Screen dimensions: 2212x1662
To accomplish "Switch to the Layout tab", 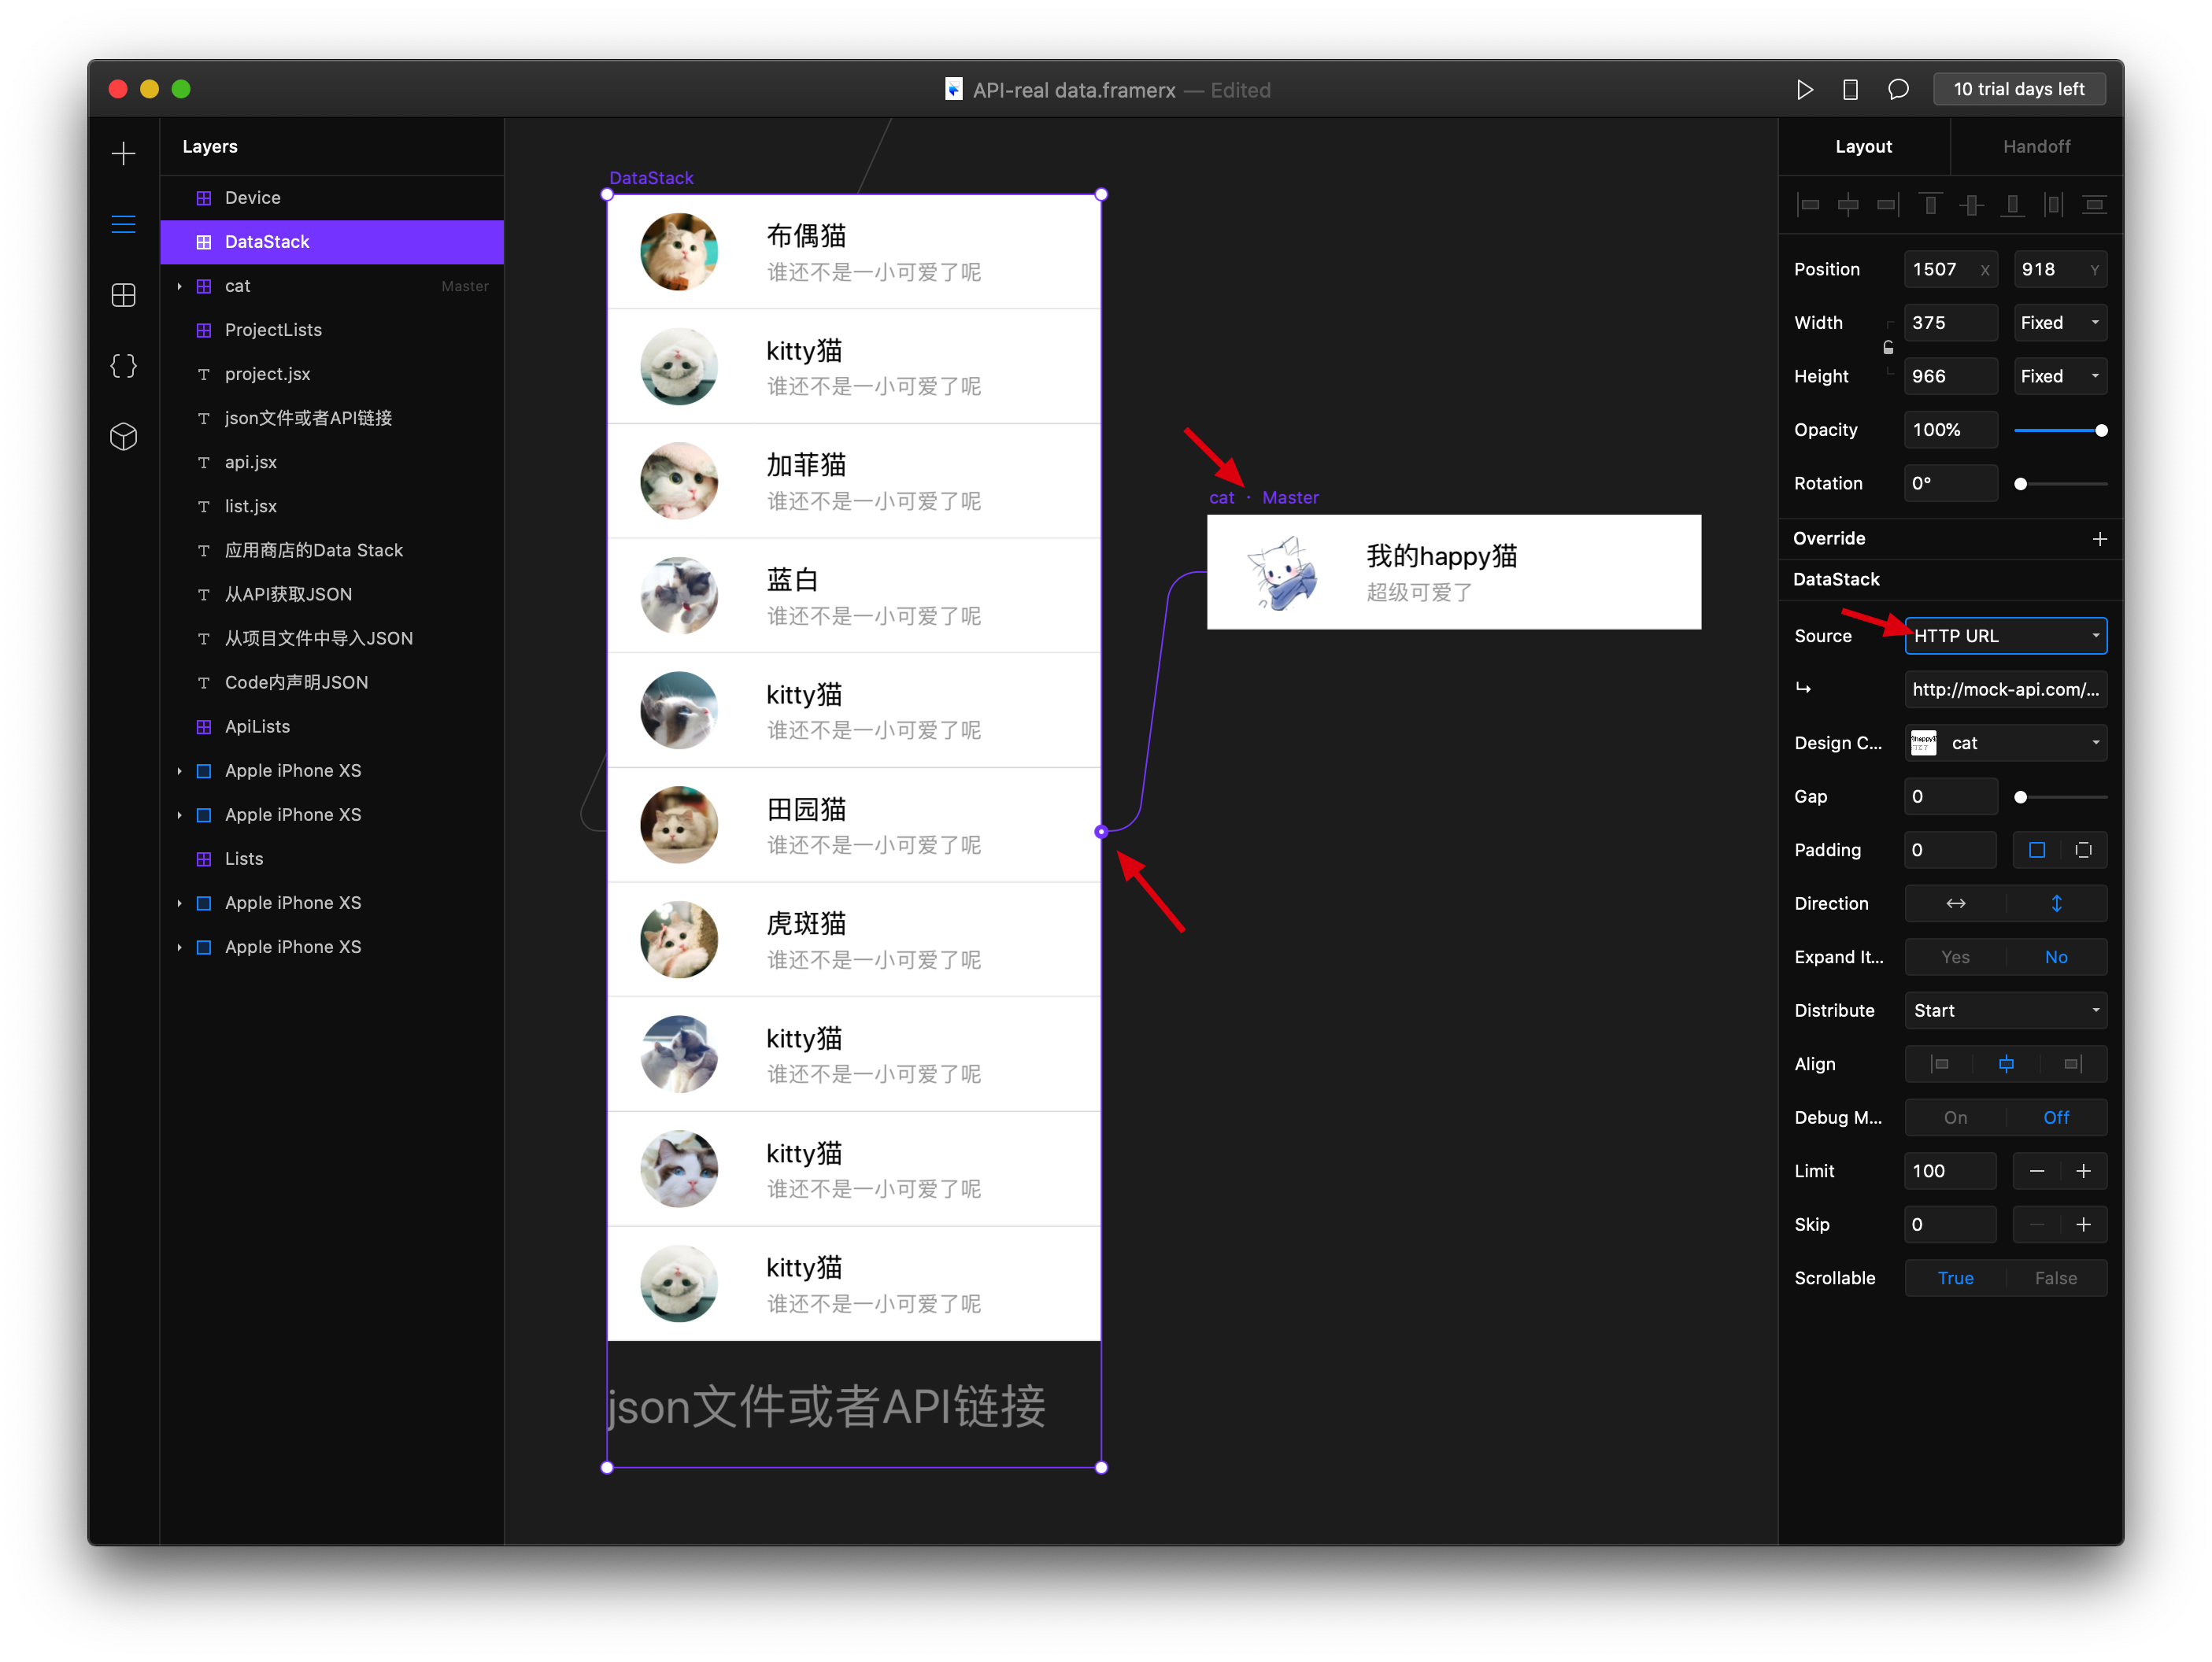I will pyautogui.click(x=1863, y=146).
